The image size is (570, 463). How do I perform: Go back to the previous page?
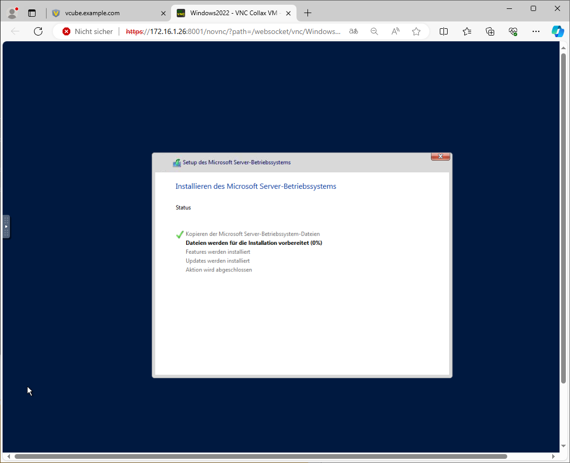tap(15, 31)
